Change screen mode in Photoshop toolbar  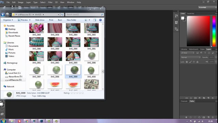(x=2, y=114)
